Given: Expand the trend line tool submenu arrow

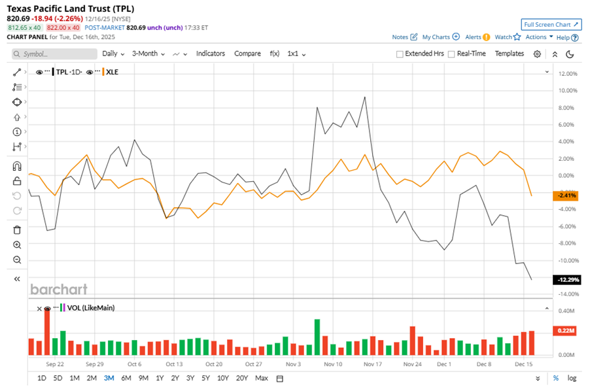Looking at the screenshot, I should tap(26, 72).
